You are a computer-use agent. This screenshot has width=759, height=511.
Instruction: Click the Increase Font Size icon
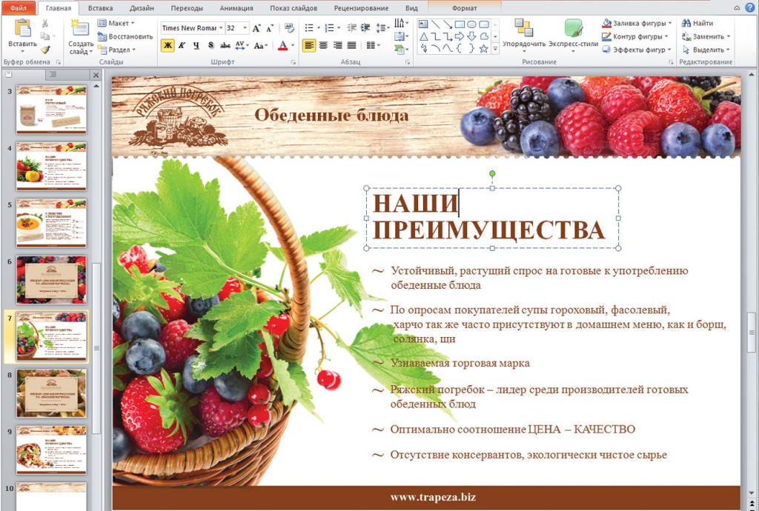point(256,28)
